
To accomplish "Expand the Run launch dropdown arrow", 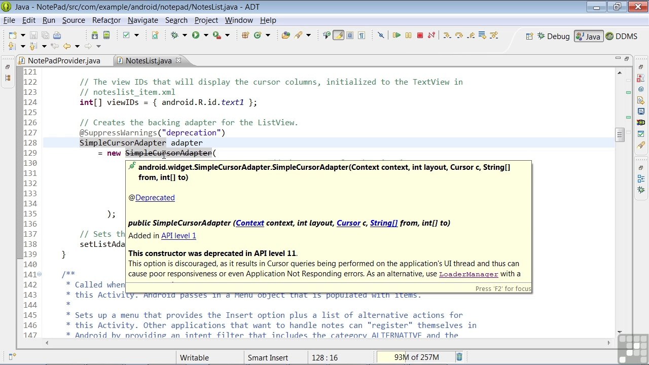I will [x=206, y=35].
